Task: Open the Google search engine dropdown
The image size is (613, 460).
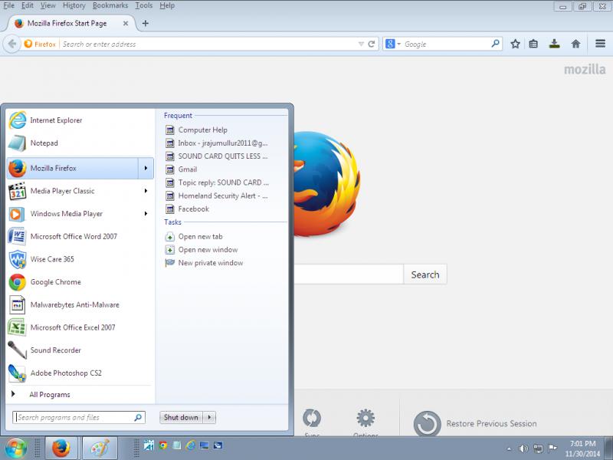Action: [392, 44]
